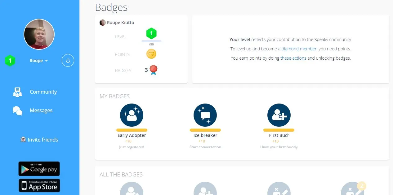
Task: Click the First Bud' badge icon
Action: [279, 115]
